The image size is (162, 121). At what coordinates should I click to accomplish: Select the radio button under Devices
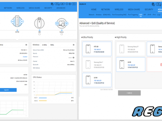point(62,34)
